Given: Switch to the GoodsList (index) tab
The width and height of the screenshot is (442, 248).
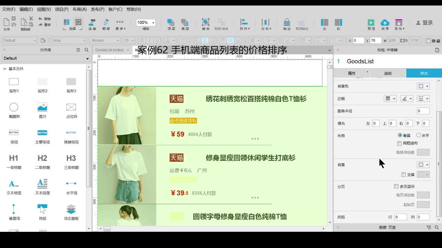Looking at the screenshot, I should click(x=109, y=50).
